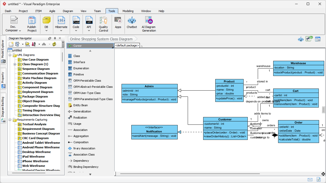Refresh the Diagram Navigator
The width and height of the screenshot is (326, 183).
click(54, 44)
